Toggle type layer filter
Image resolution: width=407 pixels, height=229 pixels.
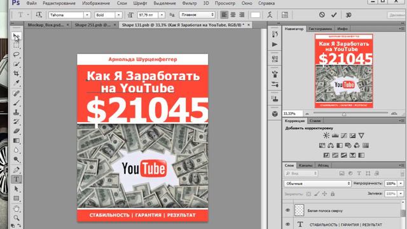point(359,173)
